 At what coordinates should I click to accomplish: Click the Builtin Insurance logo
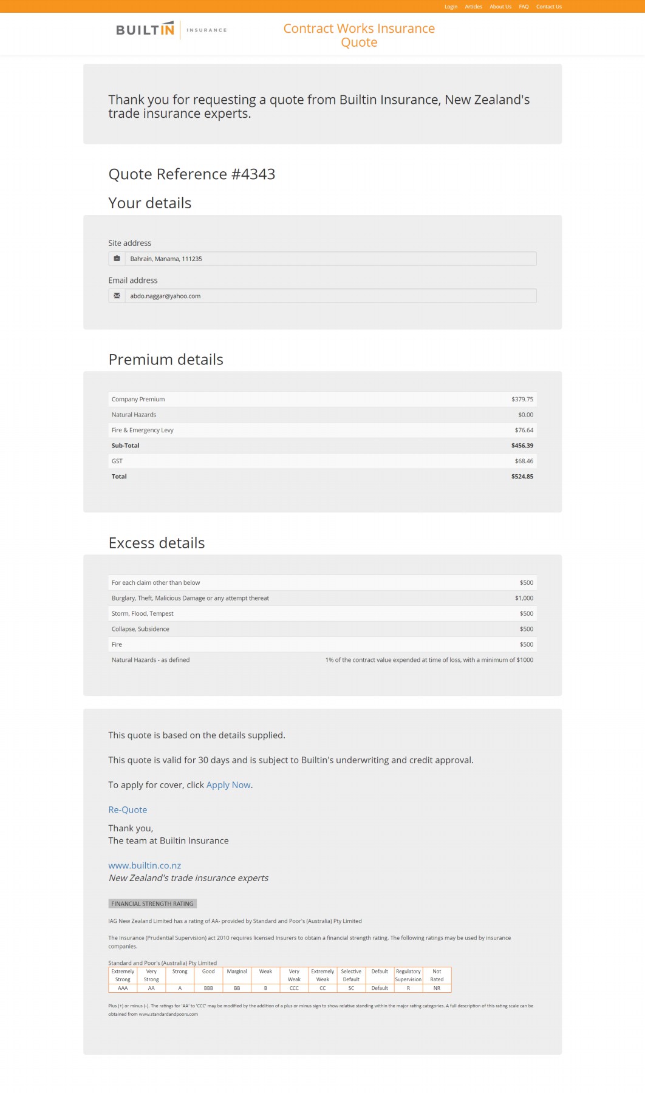click(x=171, y=30)
